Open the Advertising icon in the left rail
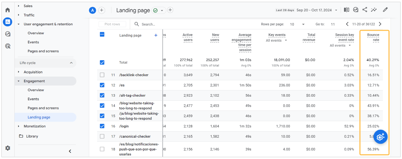The image size is (402, 159). coord(8,46)
